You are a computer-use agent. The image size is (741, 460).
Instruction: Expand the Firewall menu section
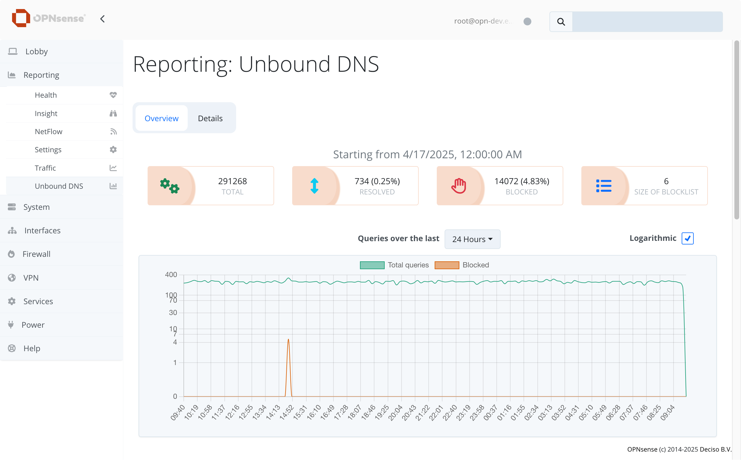(36, 254)
